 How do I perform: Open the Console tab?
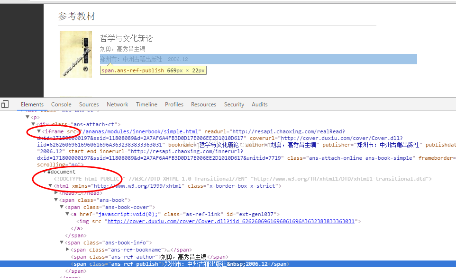[61, 104]
